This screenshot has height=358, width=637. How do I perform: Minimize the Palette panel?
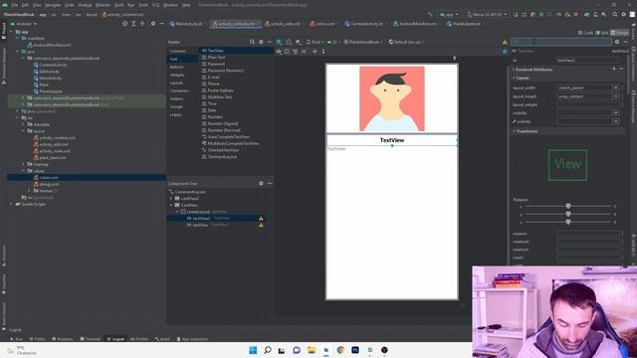coord(270,42)
